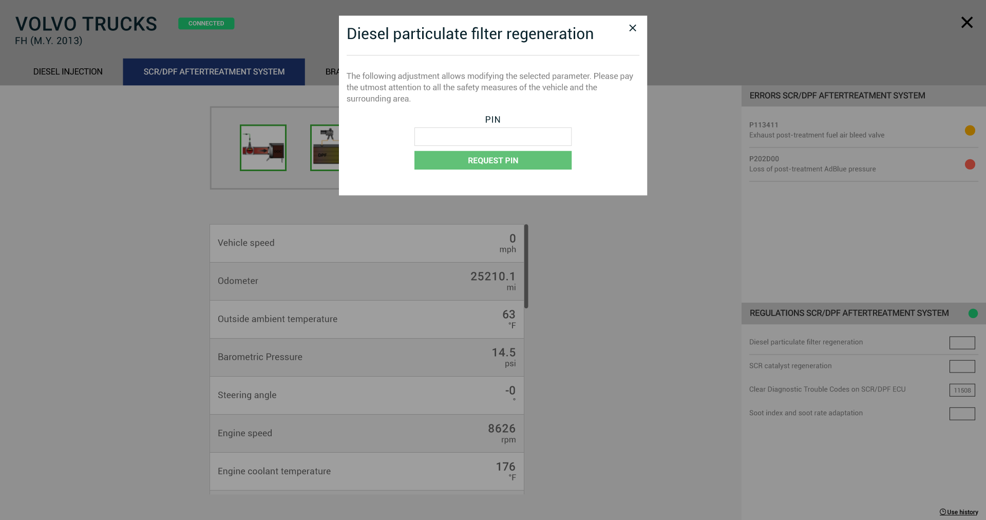Select Diesel particulate filter regeneration regulation
This screenshot has width=986, height=520.
pos(806,342)
